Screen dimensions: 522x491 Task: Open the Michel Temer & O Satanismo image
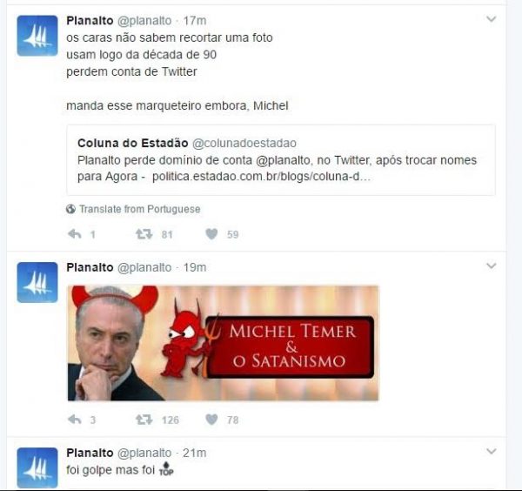(223, 343)
